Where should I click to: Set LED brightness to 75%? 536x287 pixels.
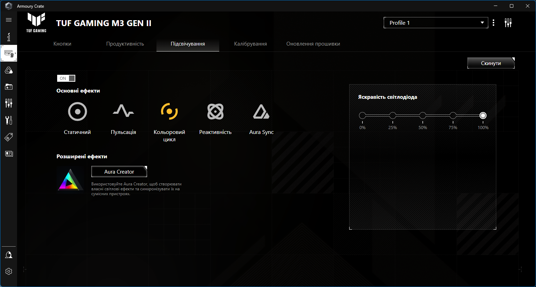(453, 115)
